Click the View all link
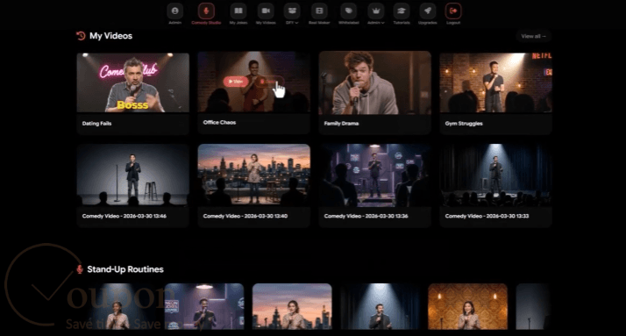Screen dimensions: 626x336 pyautogui.click(x=533, y=36)
